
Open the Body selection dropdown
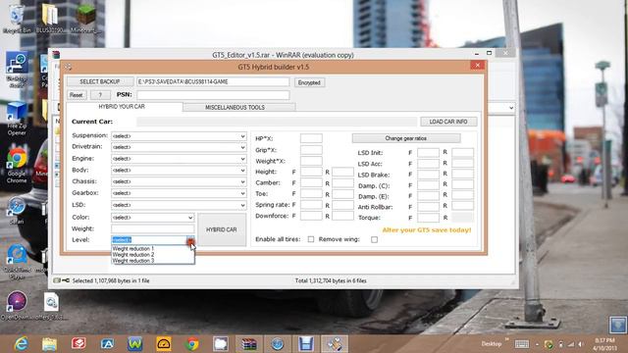242,170
